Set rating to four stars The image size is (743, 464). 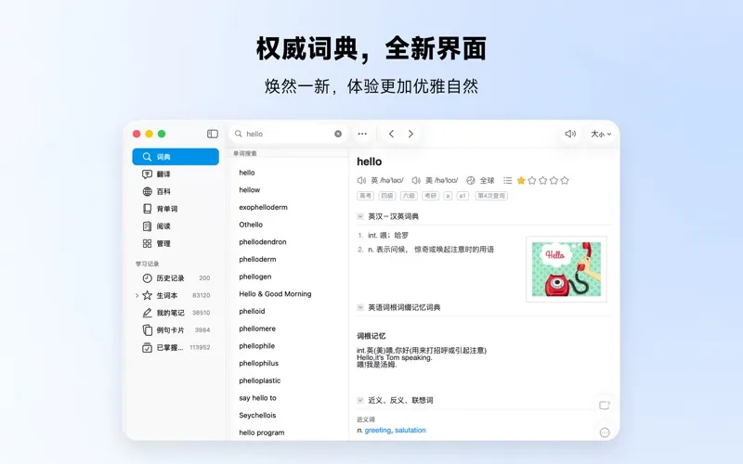554,180
